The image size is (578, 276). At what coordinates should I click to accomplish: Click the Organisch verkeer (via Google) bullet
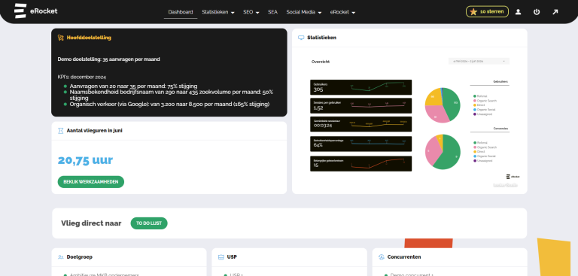[x=169, y=105]
